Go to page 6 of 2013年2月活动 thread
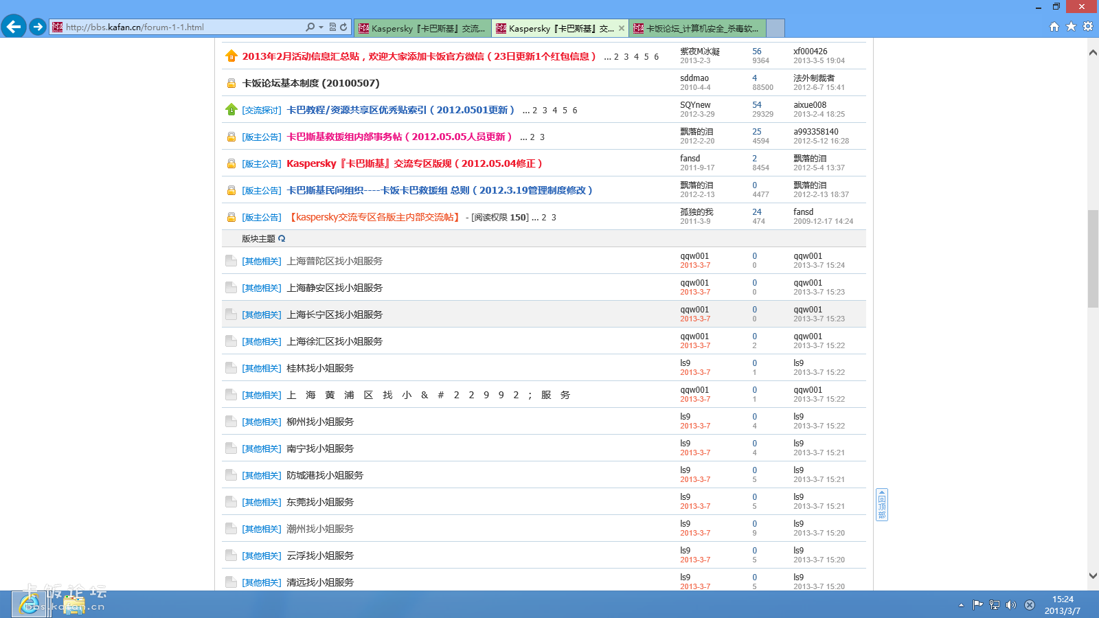 (x=656, y=57)
